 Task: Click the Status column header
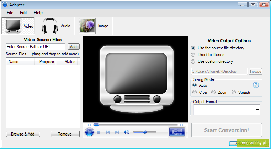[x=67, y=62]
